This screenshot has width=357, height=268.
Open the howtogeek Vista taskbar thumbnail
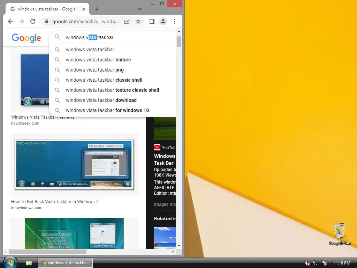click(35, 80)
